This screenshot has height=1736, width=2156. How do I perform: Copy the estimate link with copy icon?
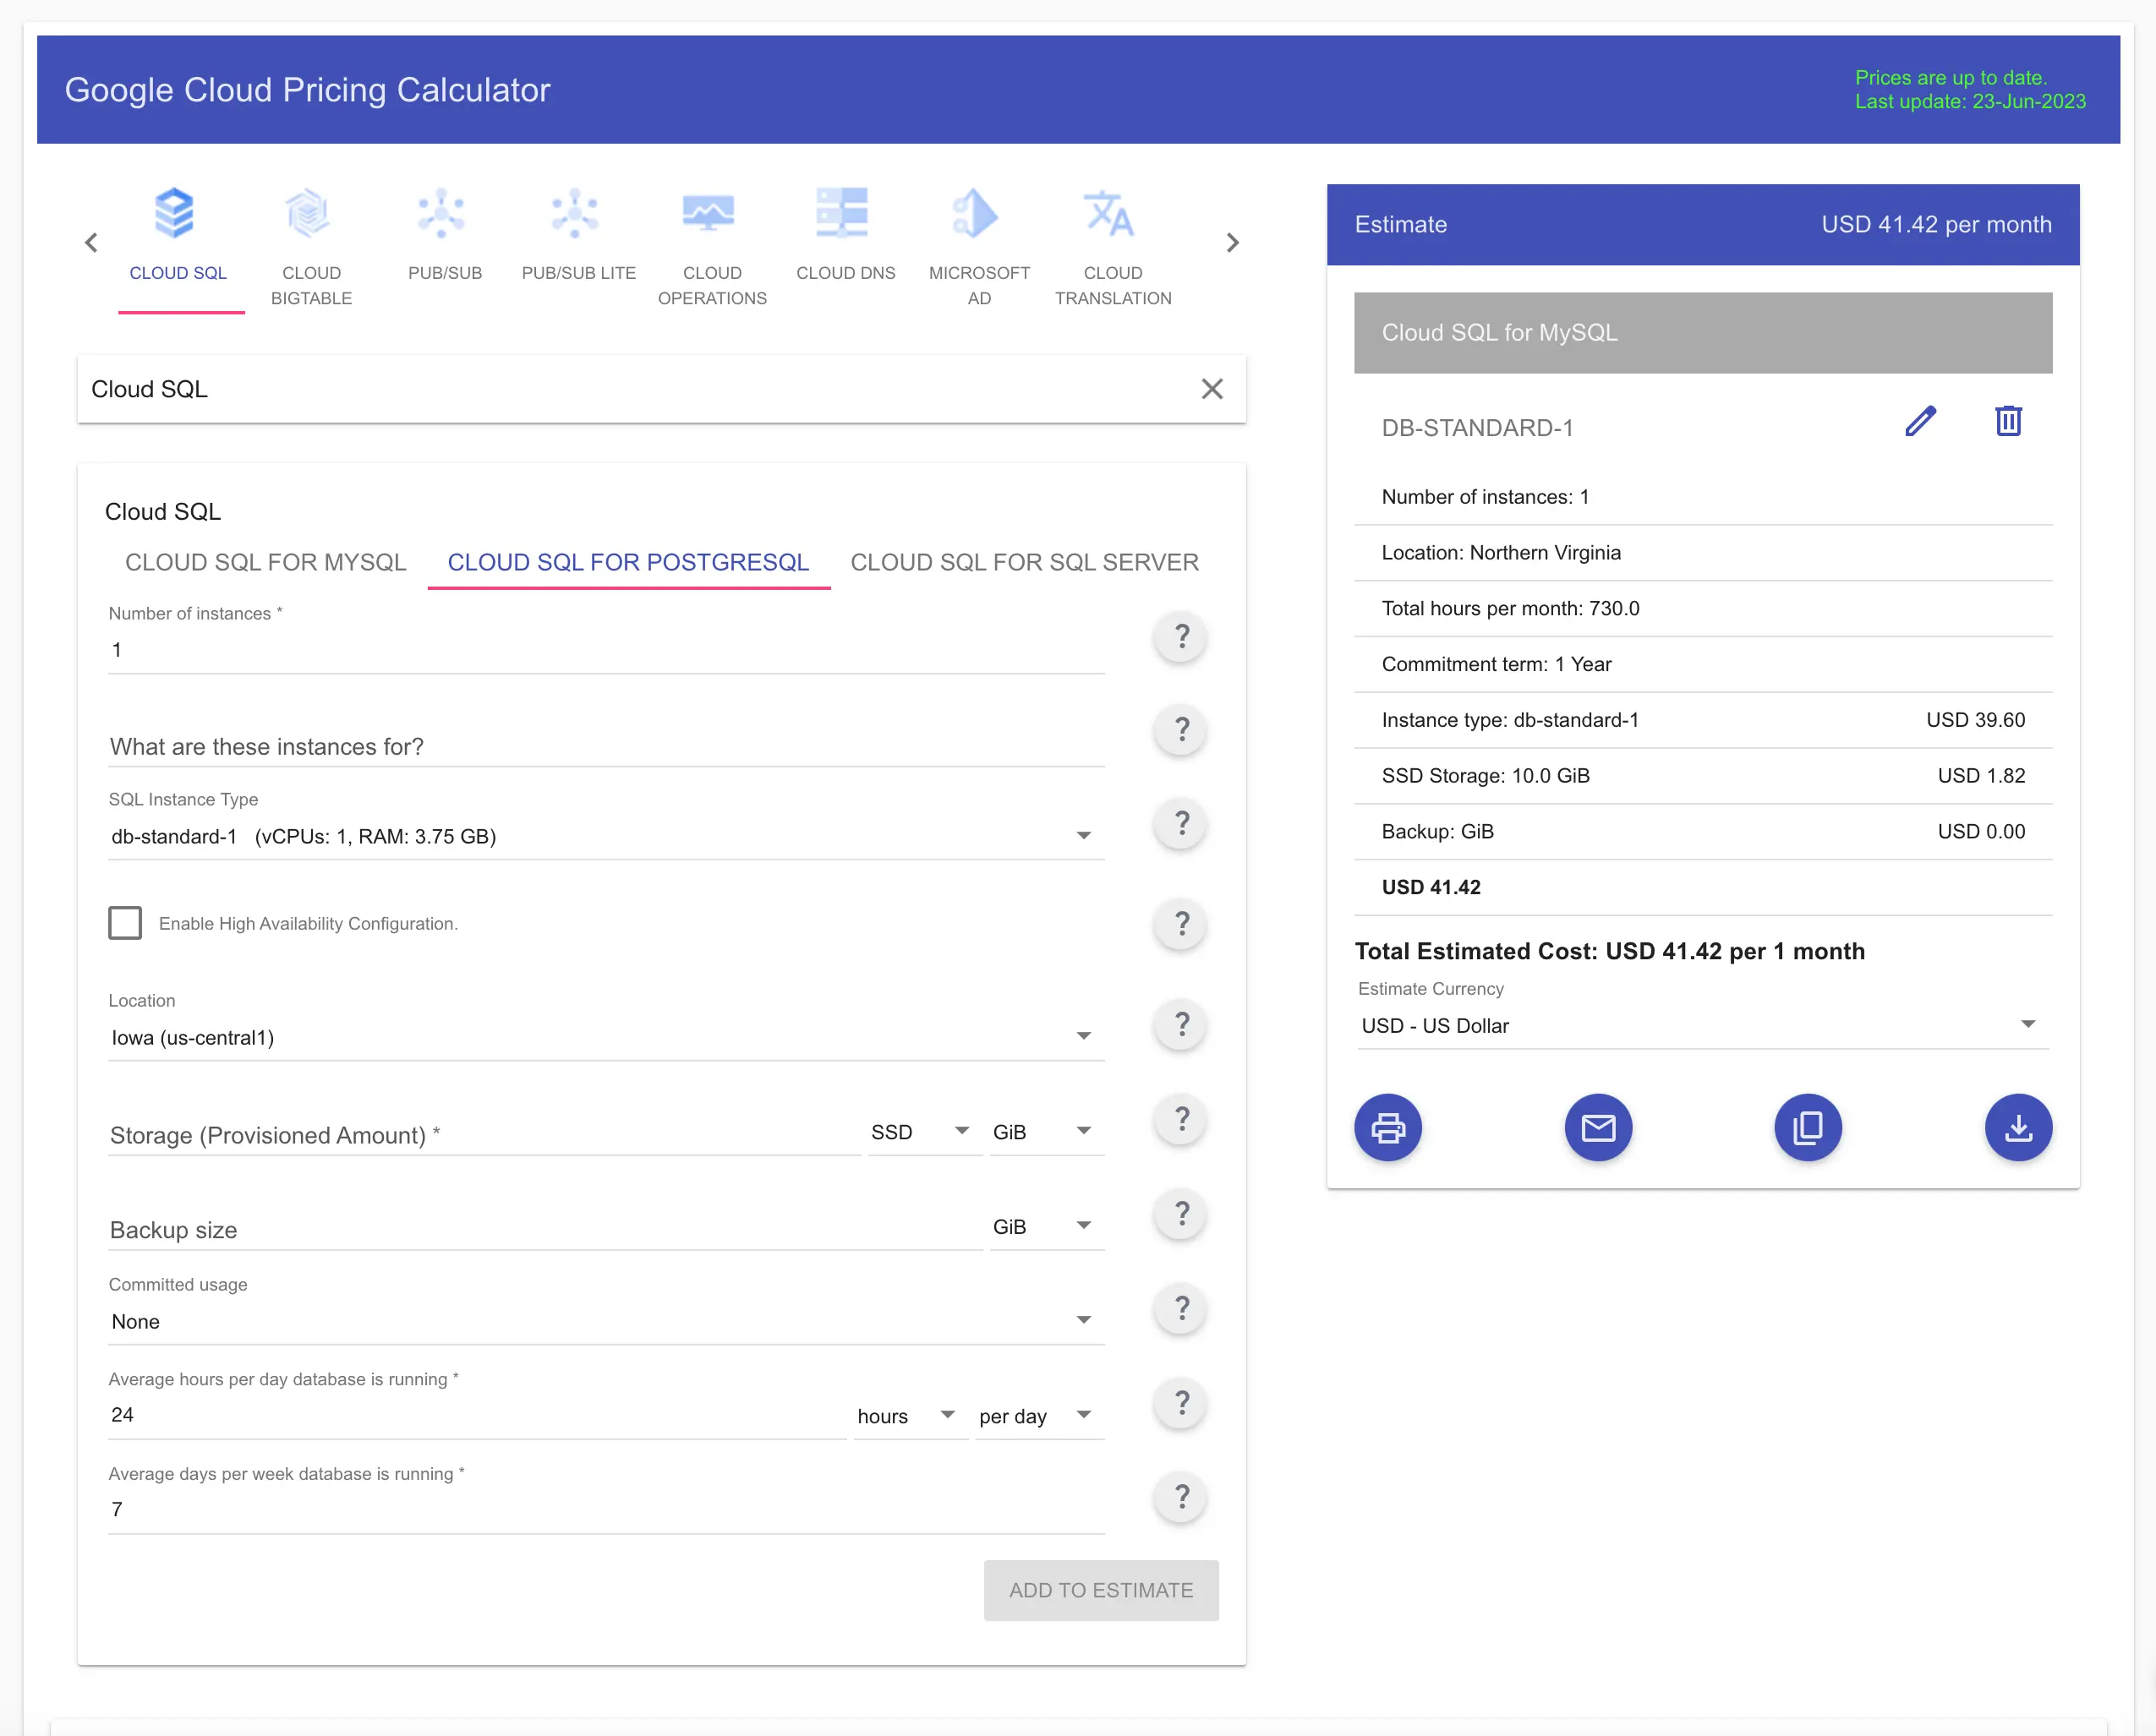(x=1807, y=1128)
